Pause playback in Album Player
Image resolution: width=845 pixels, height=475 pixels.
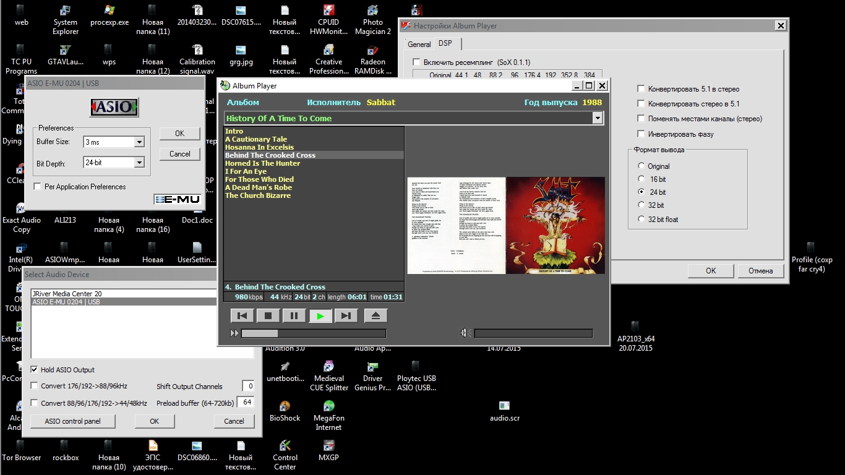pyautogui.click(x=294, y=316)
